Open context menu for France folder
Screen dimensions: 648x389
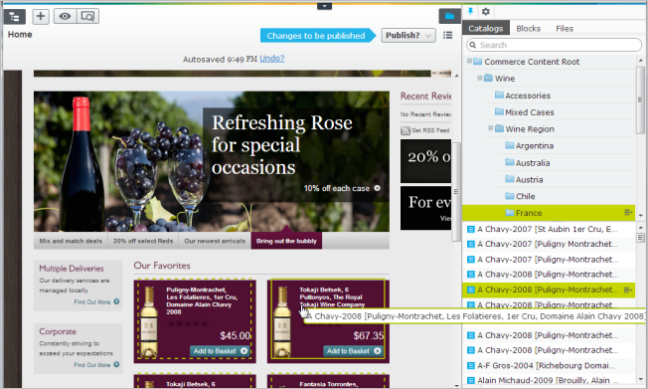628,212
